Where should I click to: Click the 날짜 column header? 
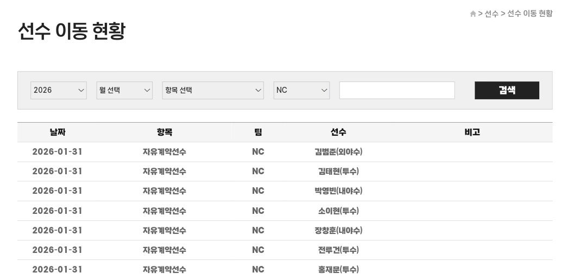coord(58,132)
